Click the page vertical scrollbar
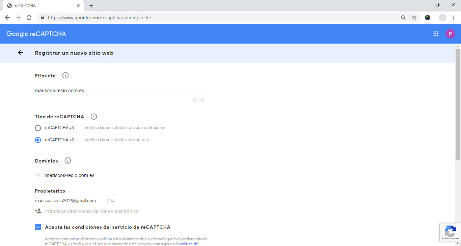Screen dimensions: 461x246 458,105
